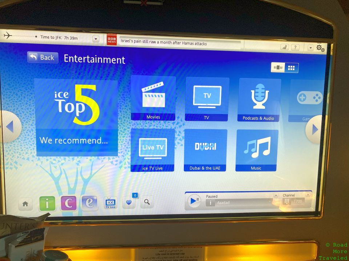Open the Movies section
Image resolution: width=349 pixels, height=261 pixels.
[153, 98]
